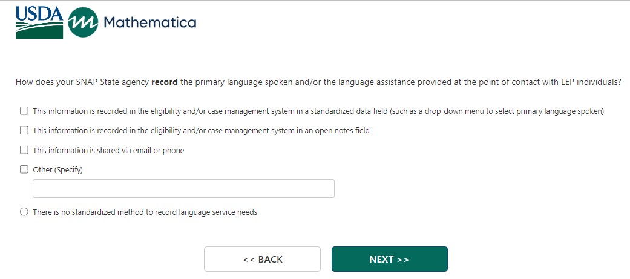630x279 pixels.
Task: Click the USDA logo
Action: pos(39,22)
